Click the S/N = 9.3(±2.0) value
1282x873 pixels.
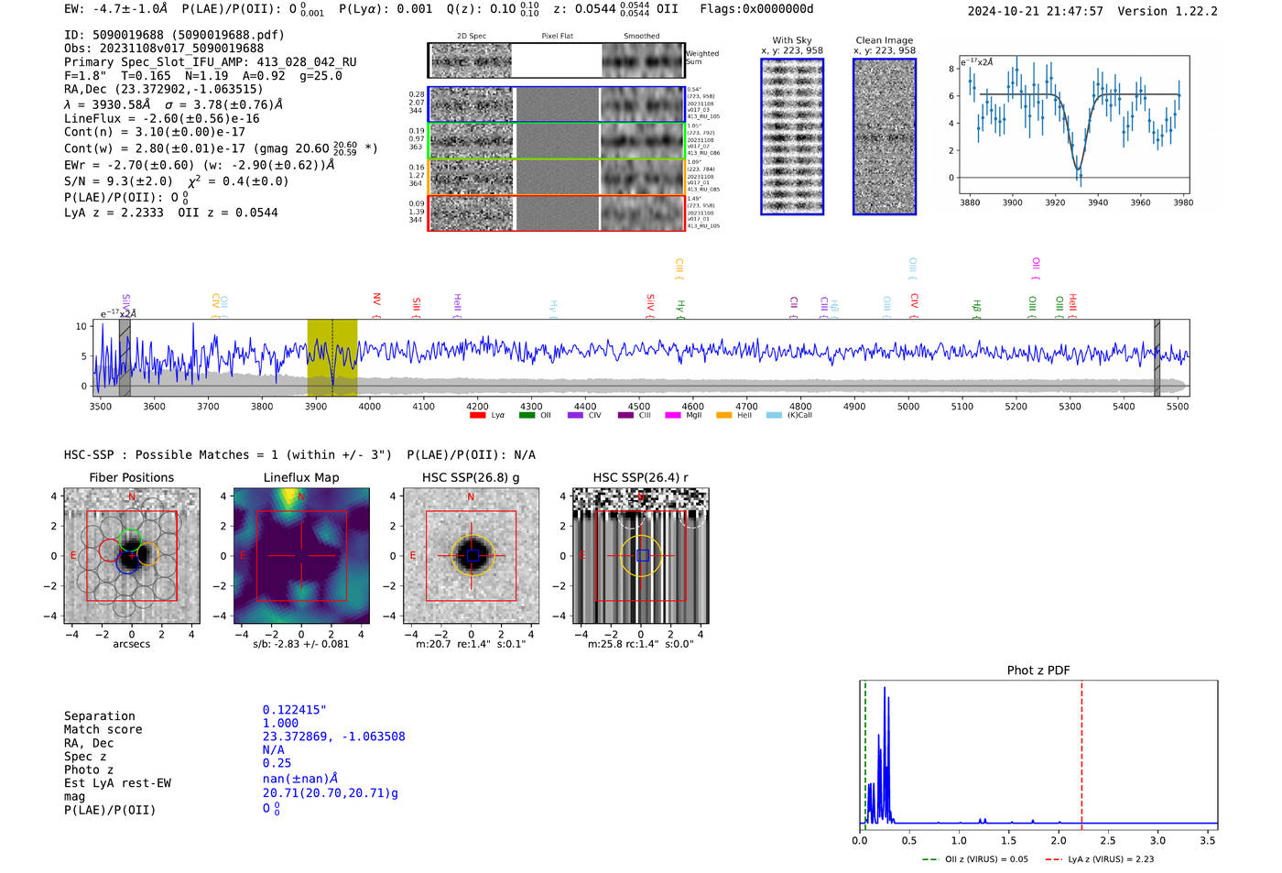[118, 181]
